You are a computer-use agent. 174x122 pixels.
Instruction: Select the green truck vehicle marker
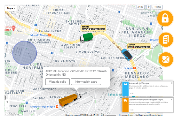coord(86,38)
